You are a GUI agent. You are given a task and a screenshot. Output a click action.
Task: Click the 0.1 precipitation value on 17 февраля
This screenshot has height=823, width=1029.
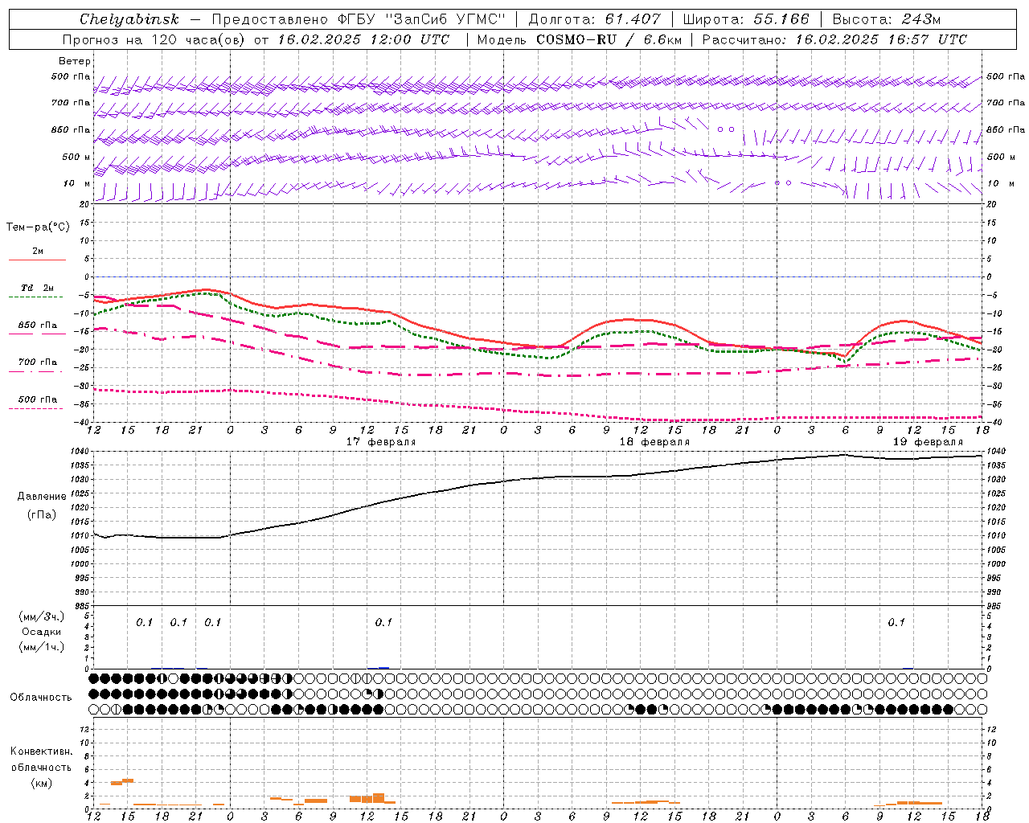pos(383,622)
